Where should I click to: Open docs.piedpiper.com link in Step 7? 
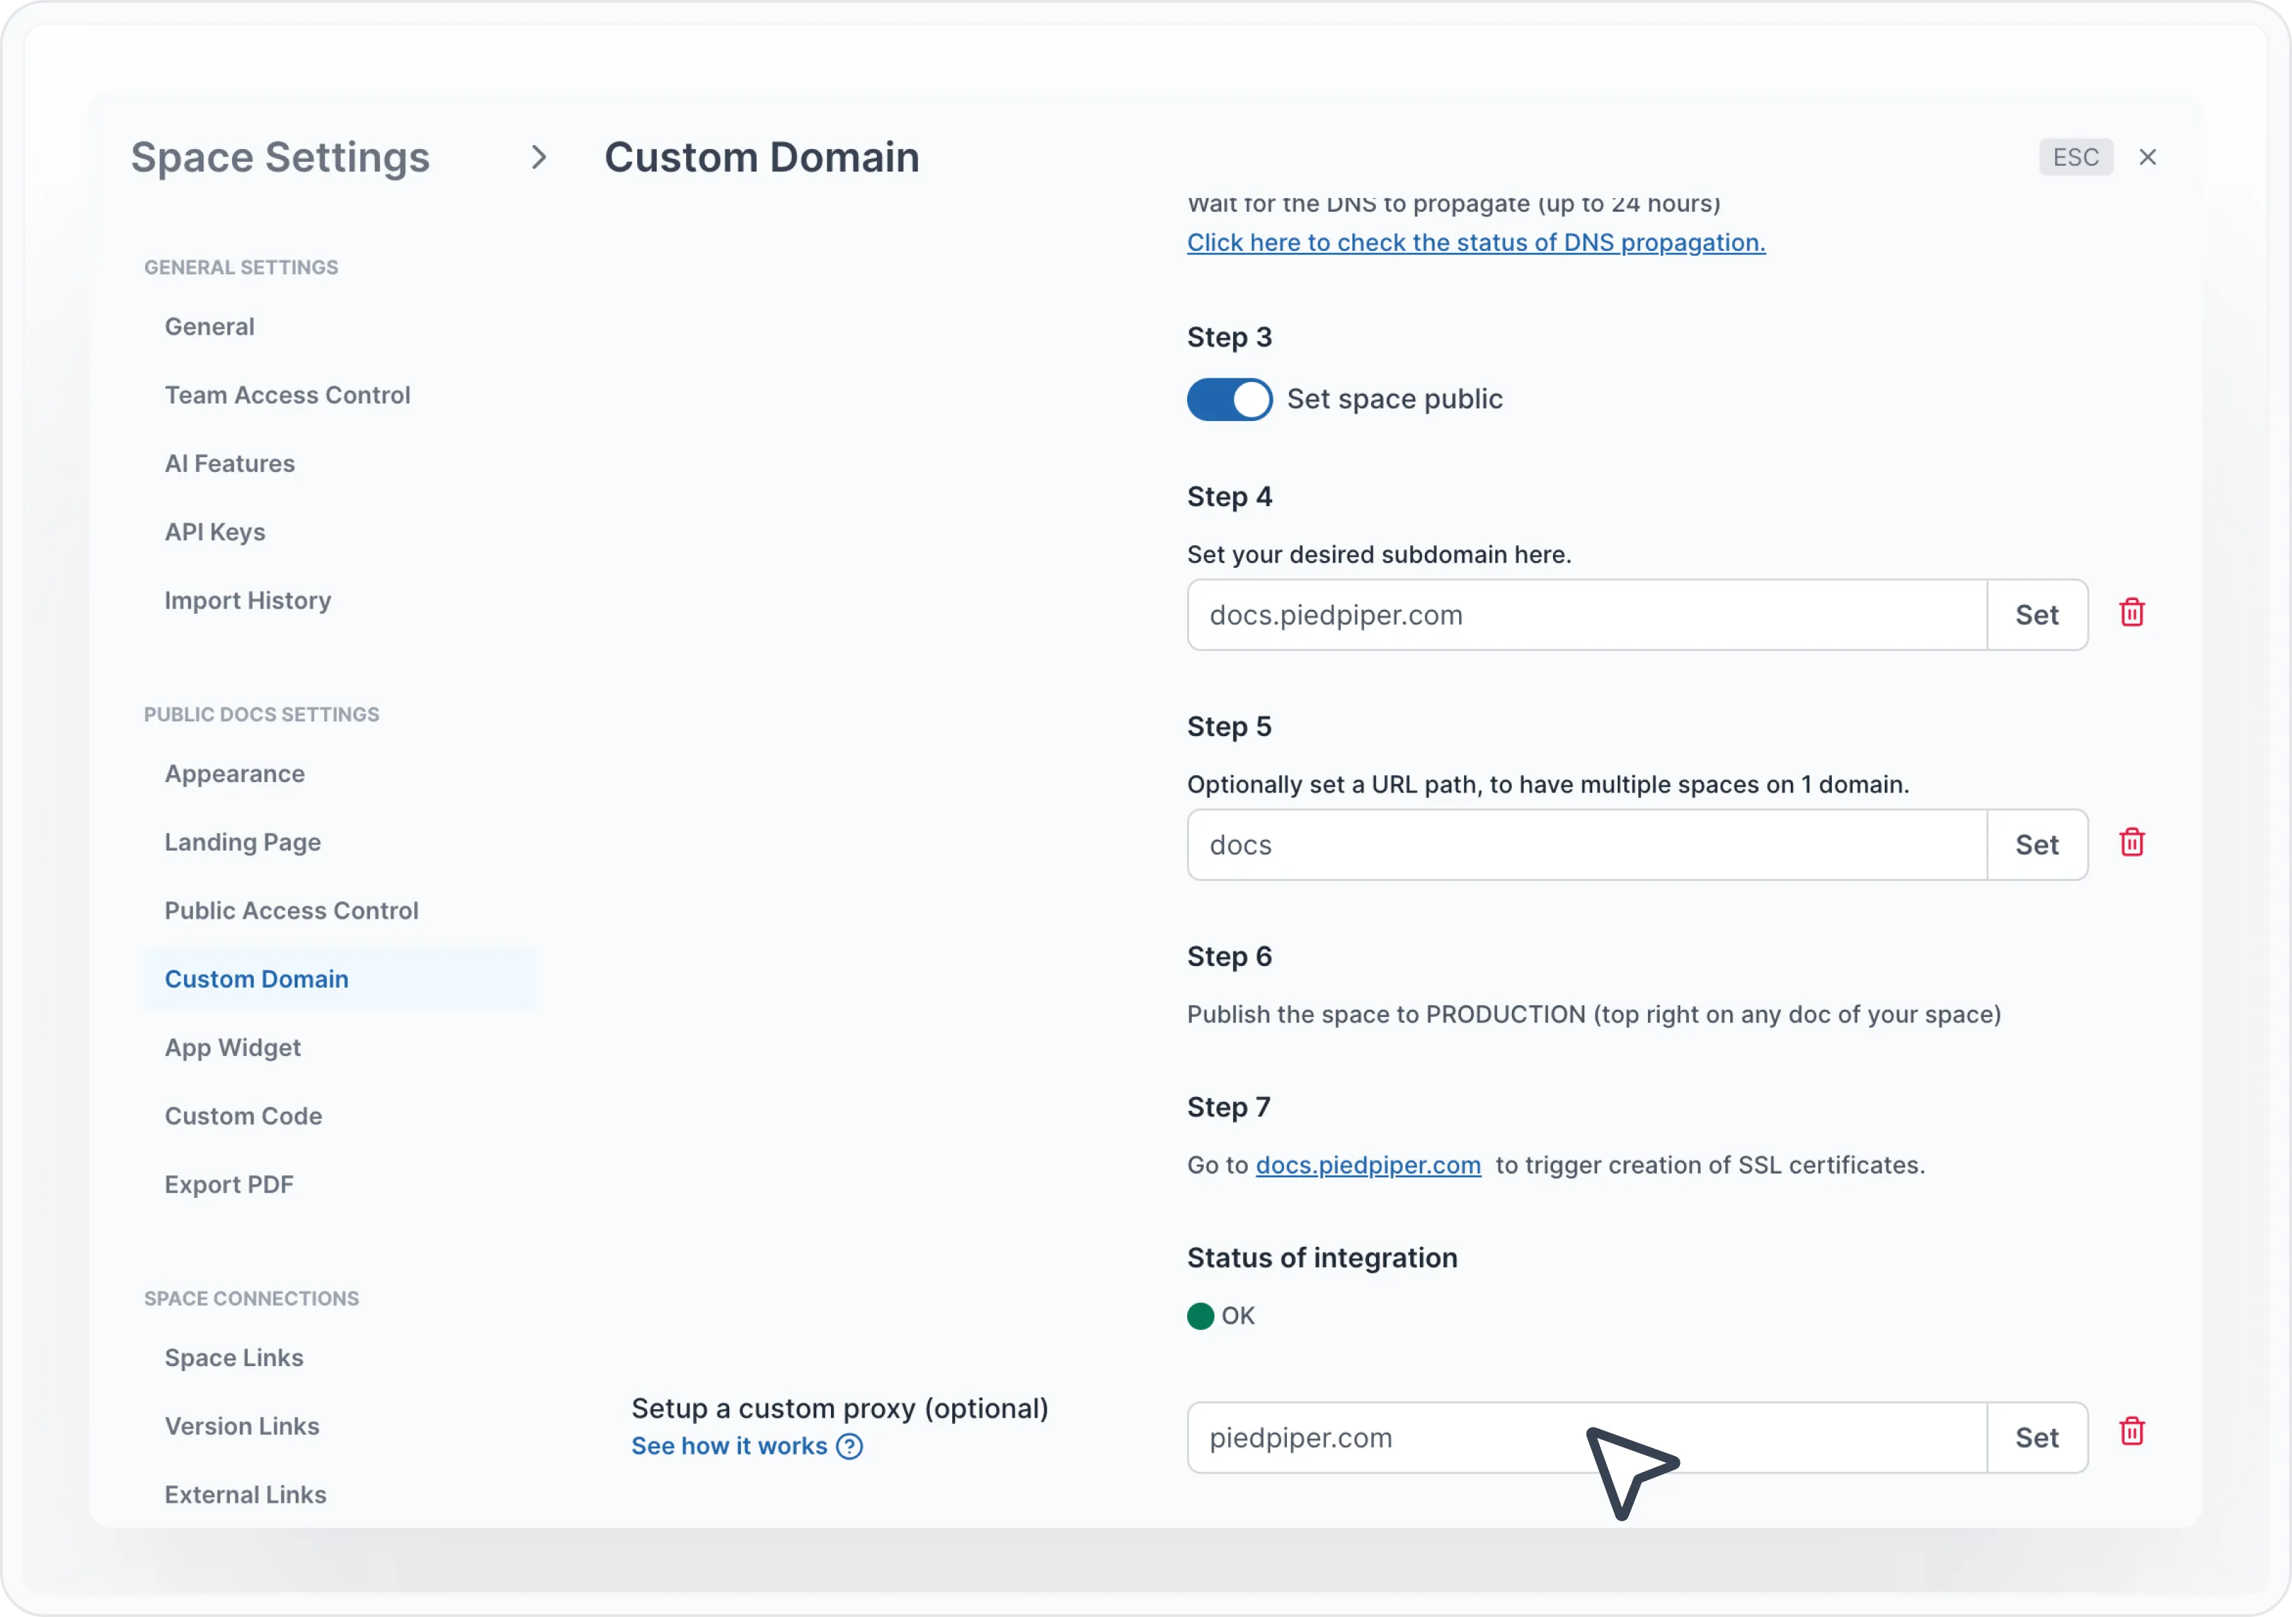(x=1368, y=1165)
